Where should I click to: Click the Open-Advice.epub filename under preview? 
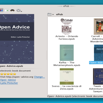point(12,66)
